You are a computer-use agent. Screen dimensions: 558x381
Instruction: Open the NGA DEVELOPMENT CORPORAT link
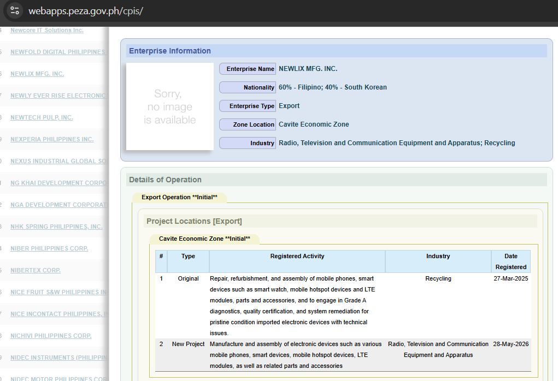[58, 205]
